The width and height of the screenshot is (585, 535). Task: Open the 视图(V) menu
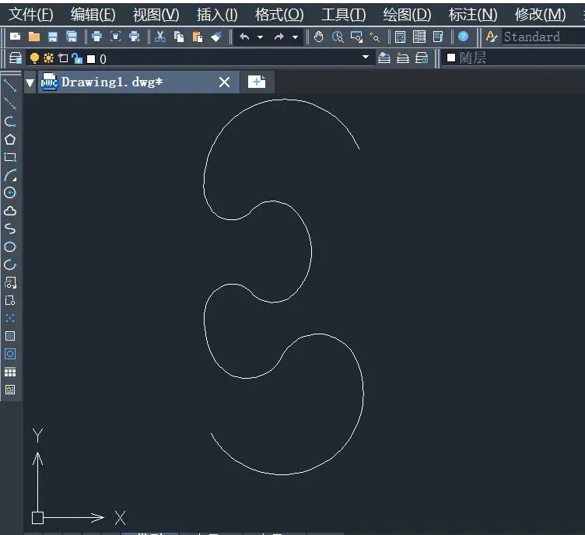pos(156,15)
